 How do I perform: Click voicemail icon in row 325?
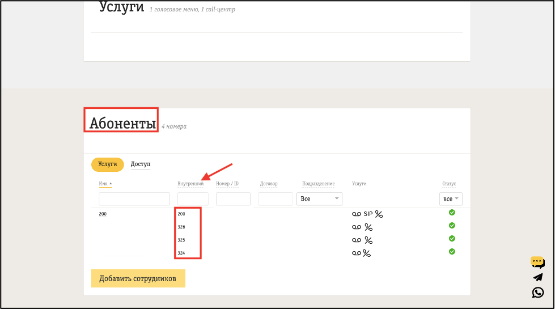click(357, 240)
